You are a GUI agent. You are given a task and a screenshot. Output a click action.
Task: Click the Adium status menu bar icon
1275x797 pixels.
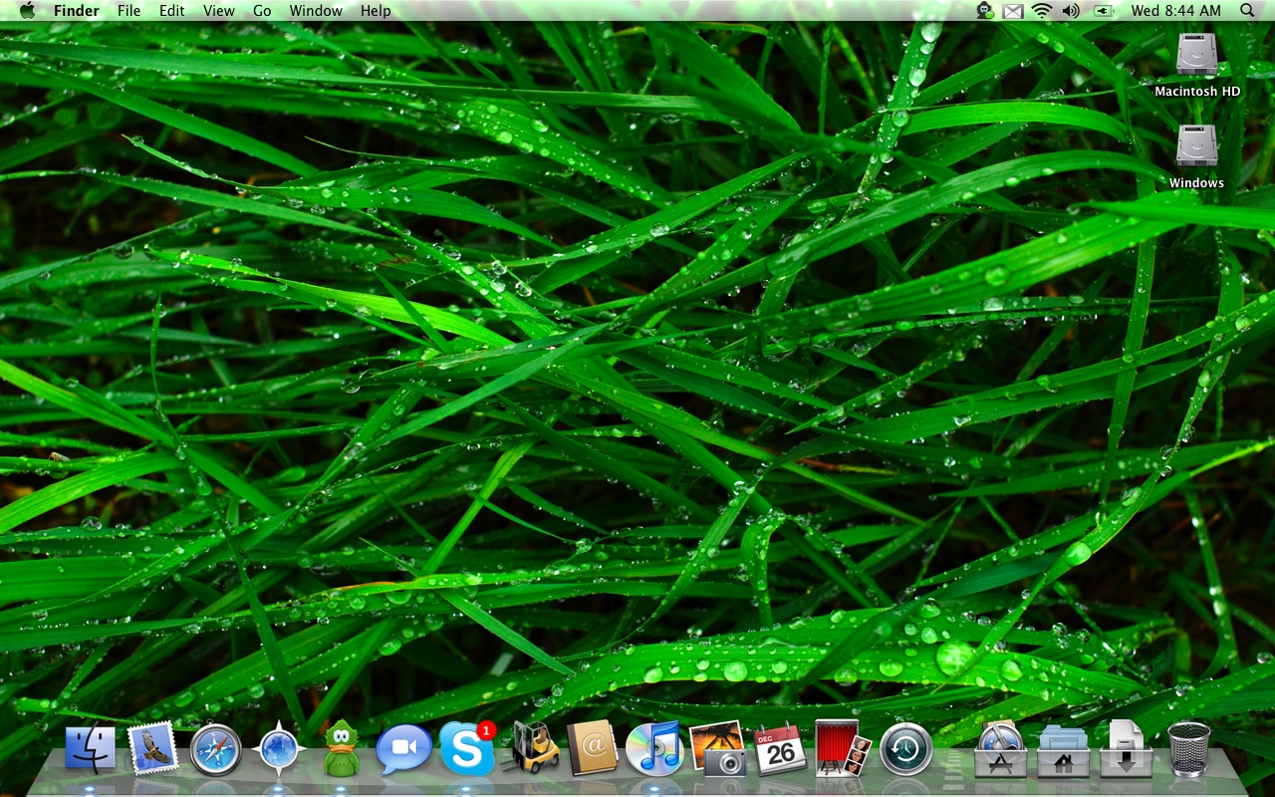[x=984, y=11]
